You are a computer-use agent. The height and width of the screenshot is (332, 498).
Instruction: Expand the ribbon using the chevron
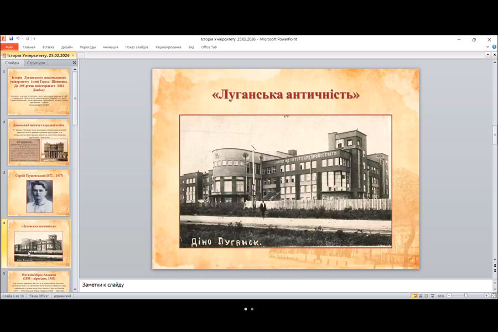pos(487,47)
